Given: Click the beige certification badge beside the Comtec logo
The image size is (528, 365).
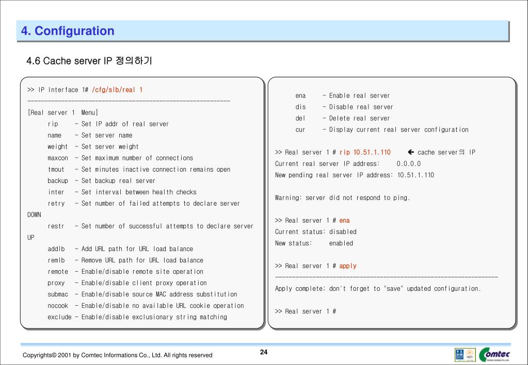Looking at the screenshot, I should [470, 355].
